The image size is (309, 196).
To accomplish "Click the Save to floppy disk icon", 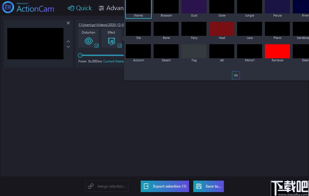I will [x=199, y=186].
